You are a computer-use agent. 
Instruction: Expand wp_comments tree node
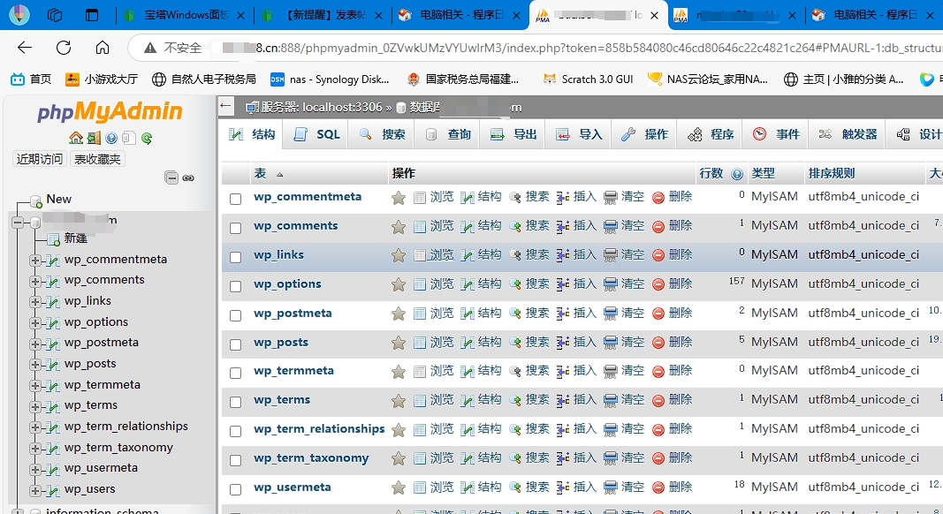(x=34, y=281)
